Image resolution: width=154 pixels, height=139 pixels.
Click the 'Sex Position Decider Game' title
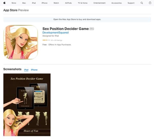tap(65, 29)
